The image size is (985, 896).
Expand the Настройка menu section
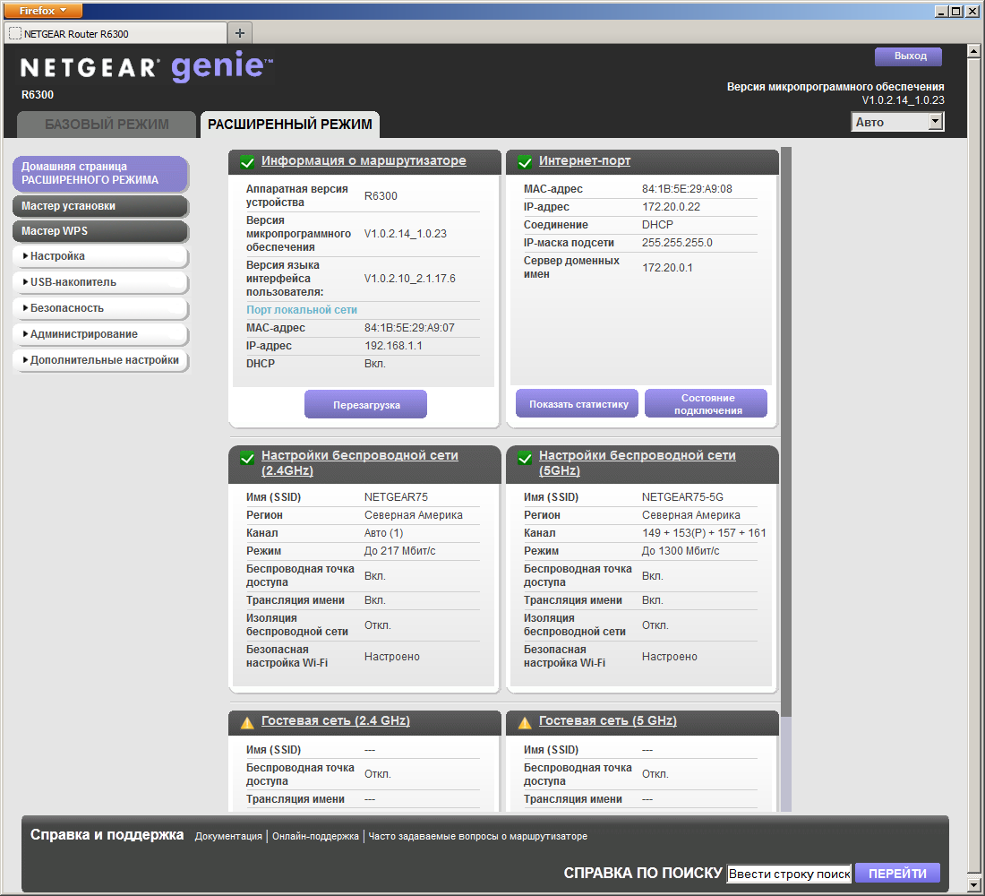click(100, 256)
